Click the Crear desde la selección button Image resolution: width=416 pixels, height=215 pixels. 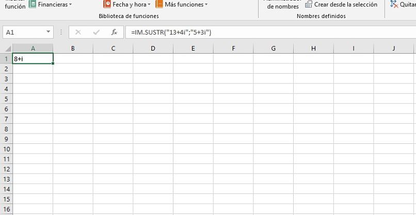tap(345, 5)
